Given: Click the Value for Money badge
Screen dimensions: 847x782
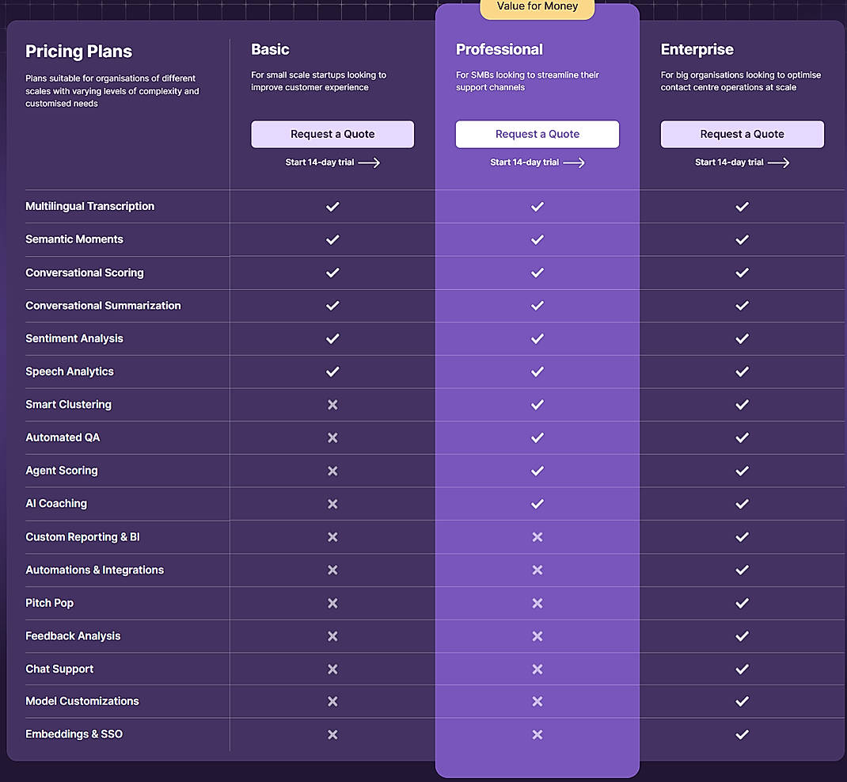Looking at the screenshot, I should (x=537, y=6).
